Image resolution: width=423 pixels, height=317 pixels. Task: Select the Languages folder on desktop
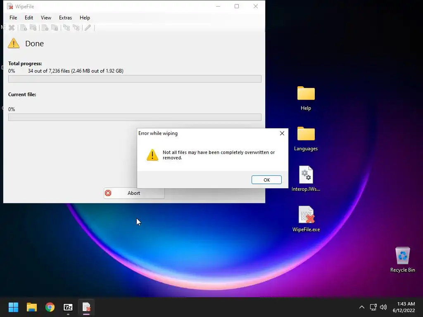(x=306, y=139)
